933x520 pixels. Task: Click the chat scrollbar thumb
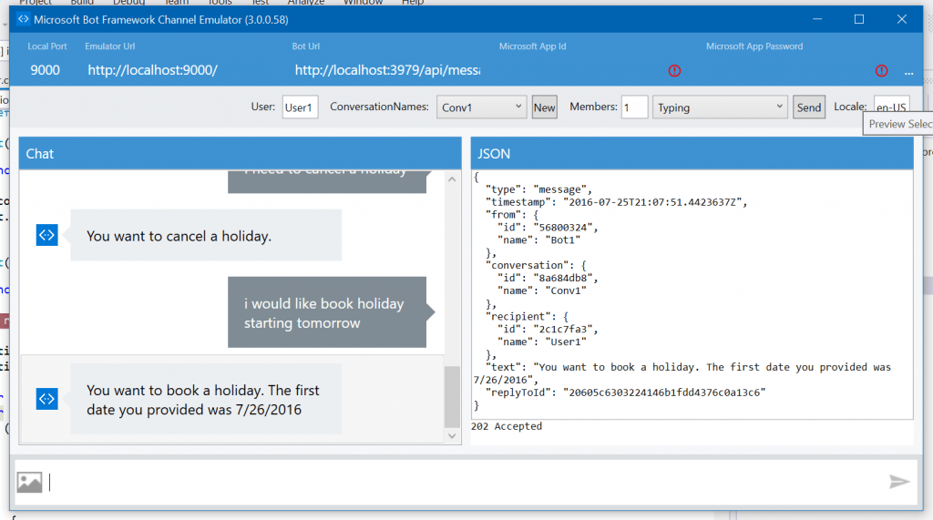click(x=452, y=397)
